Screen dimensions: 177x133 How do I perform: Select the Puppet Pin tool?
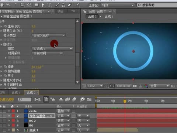pos(78,5)
